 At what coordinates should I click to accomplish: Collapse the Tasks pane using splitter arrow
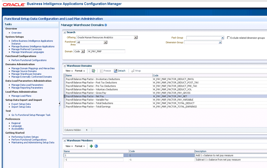tap(59, 103)
